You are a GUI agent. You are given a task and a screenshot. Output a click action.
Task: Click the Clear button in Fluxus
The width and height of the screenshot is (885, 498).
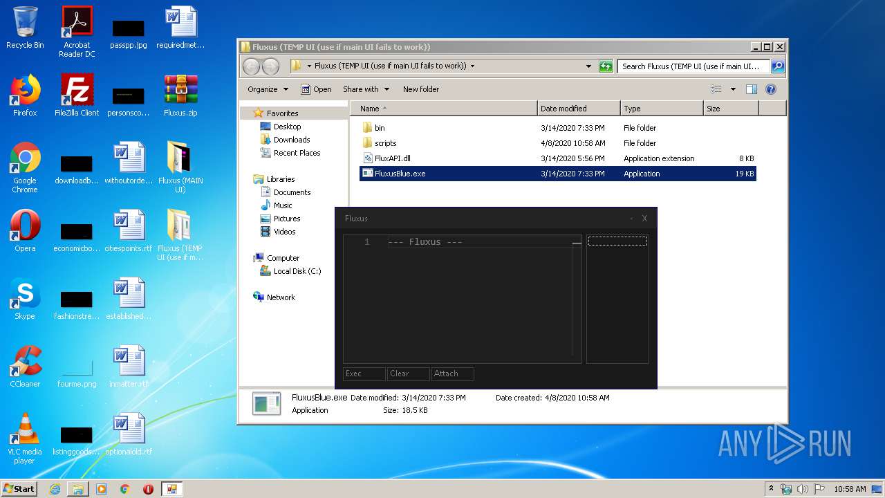pyautogui.click(x=408, y=373)
